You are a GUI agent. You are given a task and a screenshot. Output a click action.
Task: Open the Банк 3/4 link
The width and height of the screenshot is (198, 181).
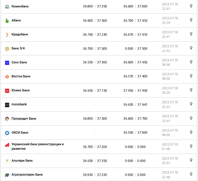tap(18, 49)
